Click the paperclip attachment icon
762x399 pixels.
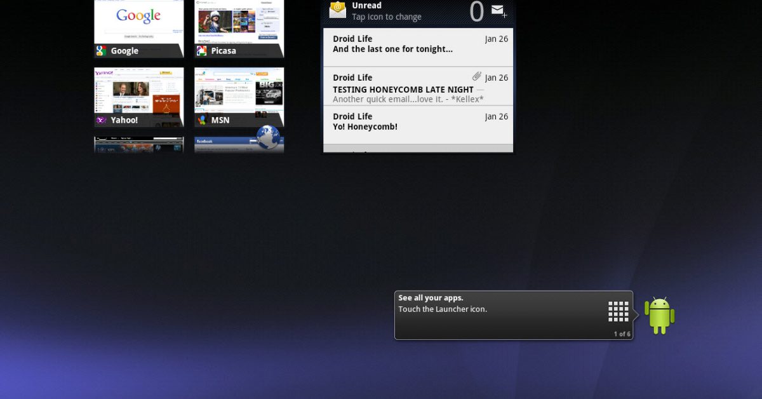pos(477,77)
